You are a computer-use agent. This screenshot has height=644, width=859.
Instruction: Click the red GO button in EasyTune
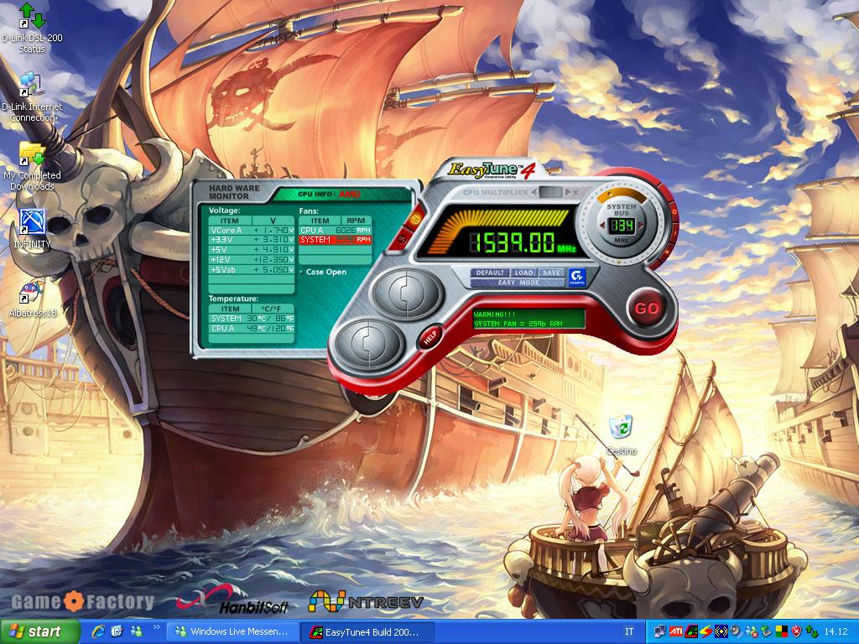647,309
